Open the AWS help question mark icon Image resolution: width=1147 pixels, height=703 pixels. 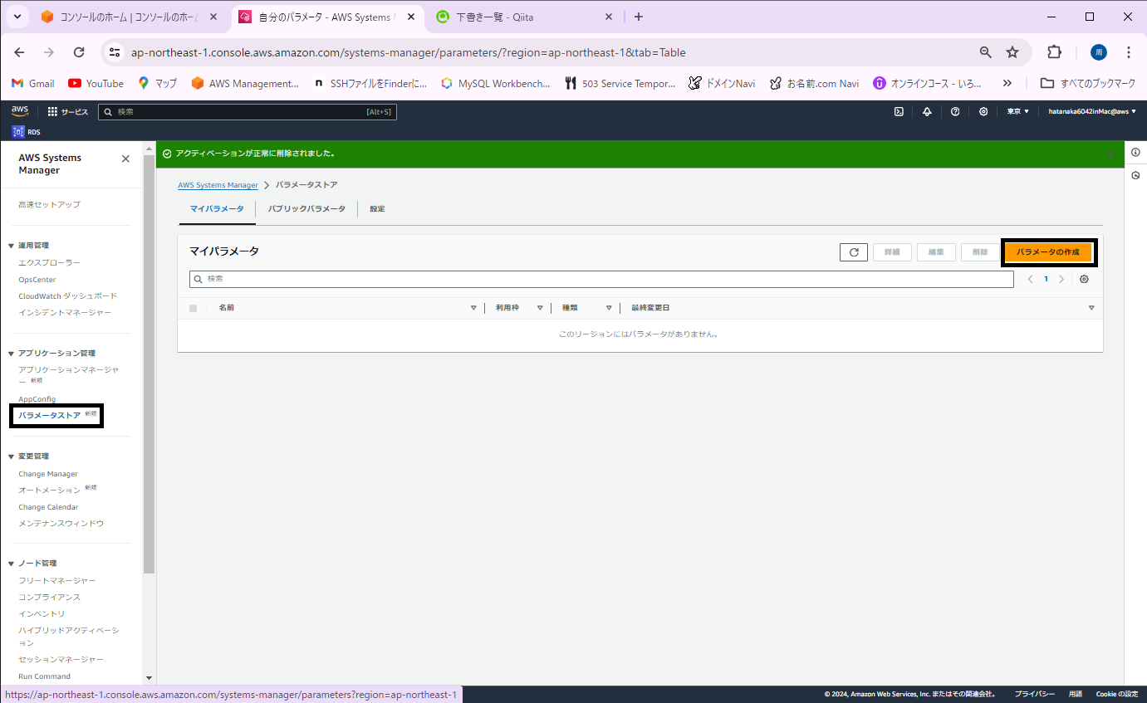955,111
